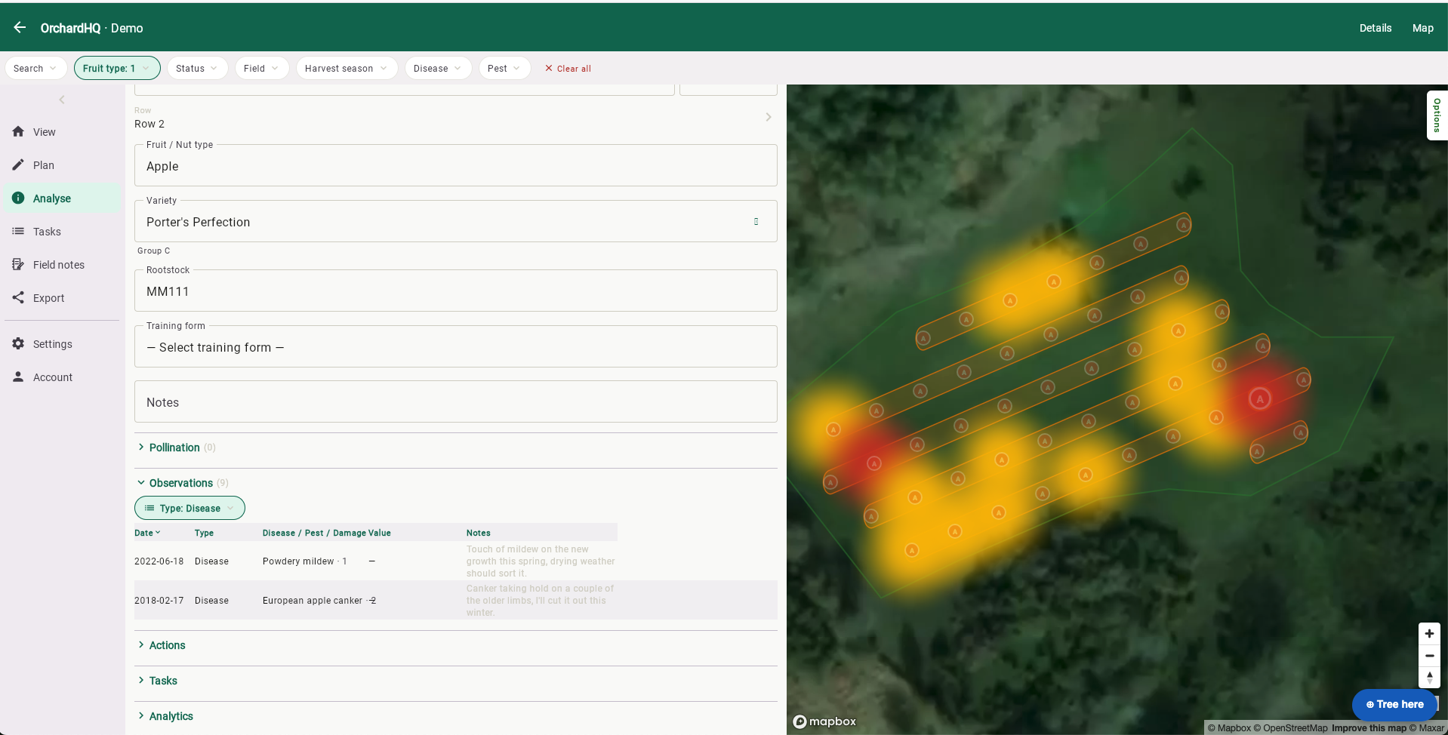Open the Mapbox attribution link
Image resolution: width=1448 pixels, height=735 pixels.
[1229, 728]
